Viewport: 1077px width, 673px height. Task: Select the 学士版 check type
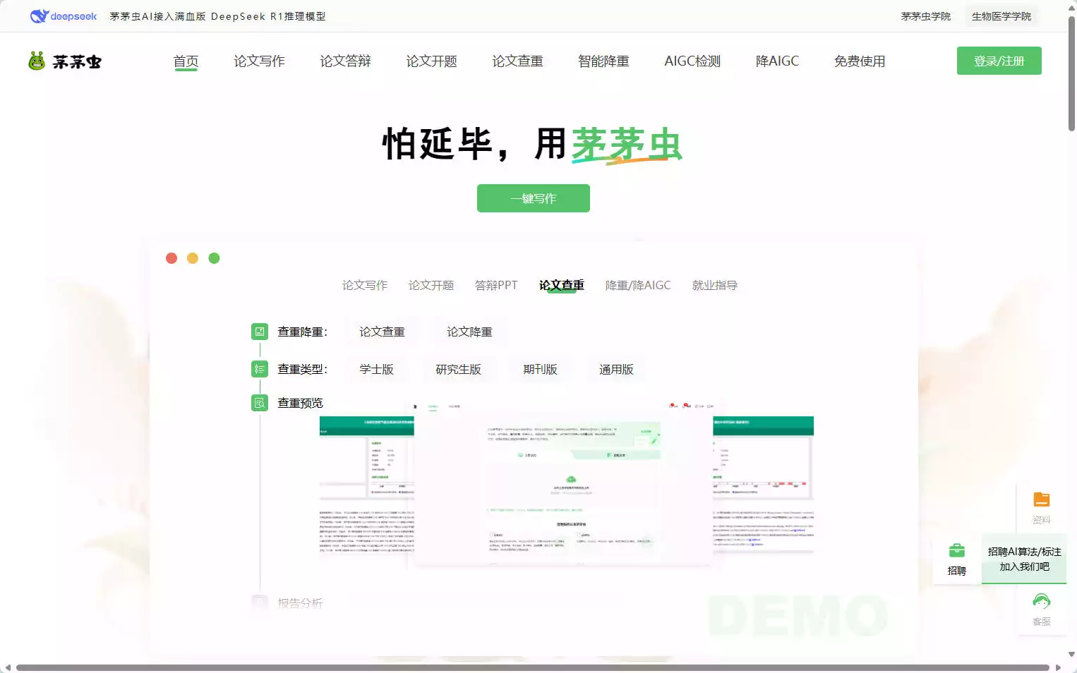(376, 369)
